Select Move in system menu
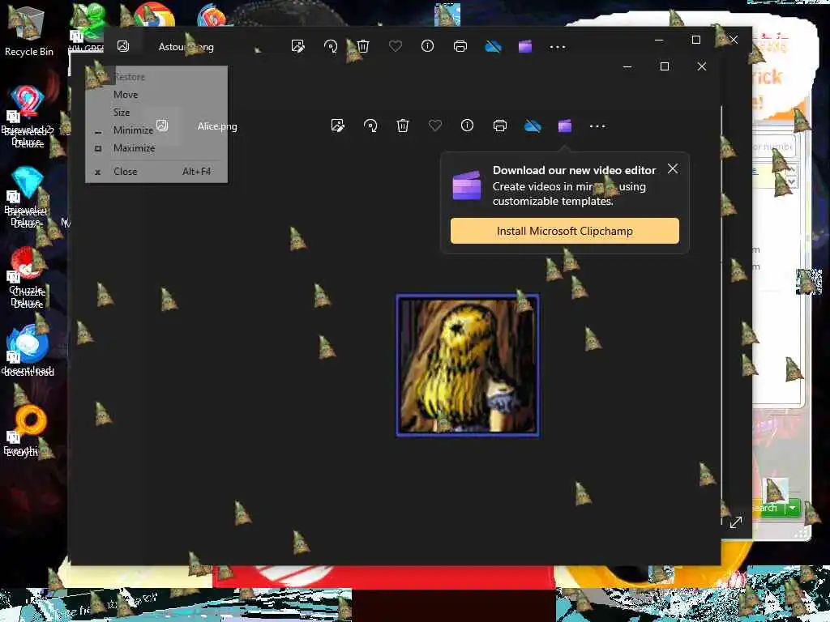Viewport: 830px width, 622px height. [156, 95]
